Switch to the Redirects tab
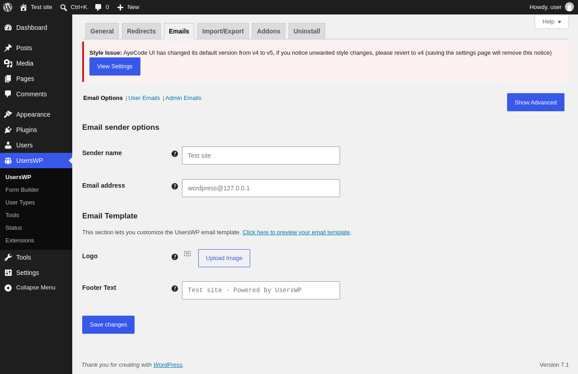This screenshot has width=578, height=374. pos(141,31)
